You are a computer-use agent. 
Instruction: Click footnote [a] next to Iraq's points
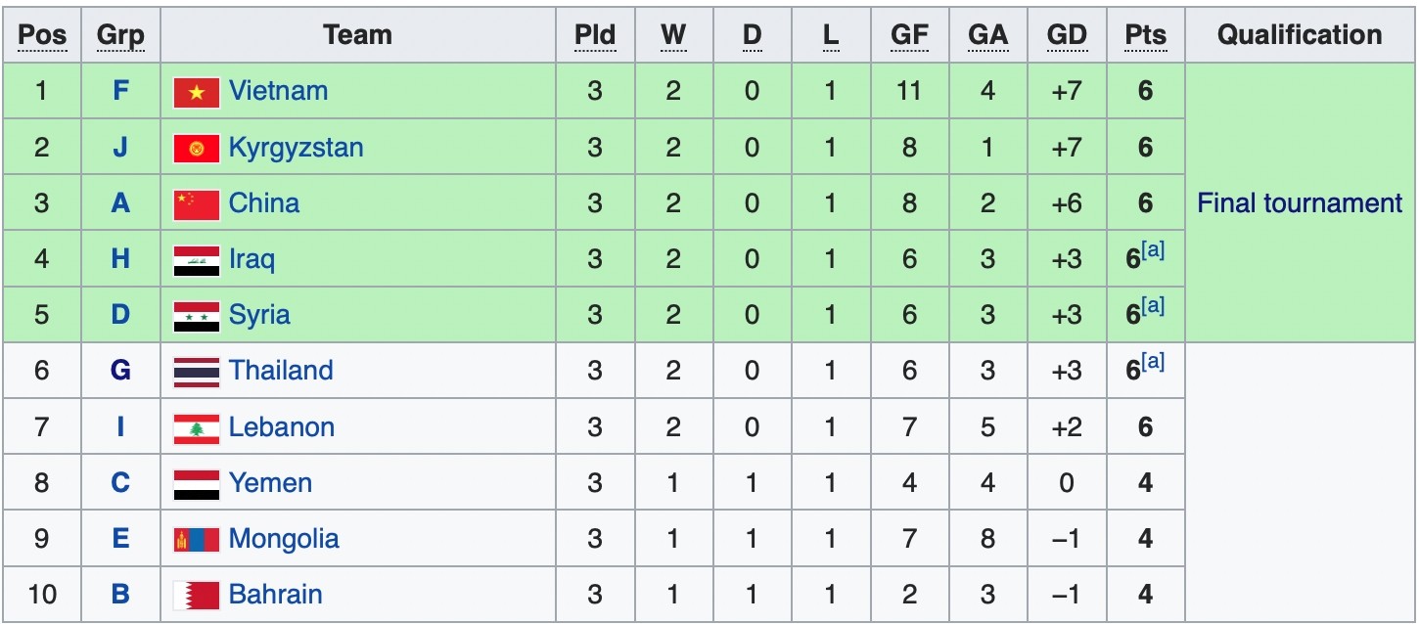point(1154,250)
